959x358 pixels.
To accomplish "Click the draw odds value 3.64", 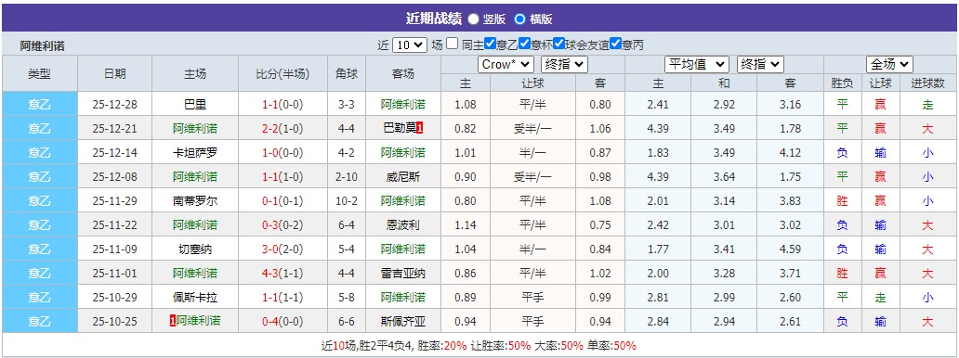I will coord(724,176).
